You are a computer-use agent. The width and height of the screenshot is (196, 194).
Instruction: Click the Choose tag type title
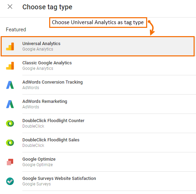47,7
